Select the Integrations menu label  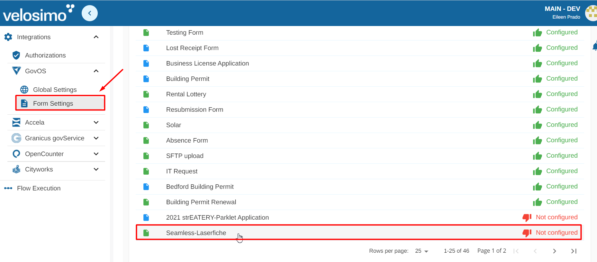(x=34, y=37)
